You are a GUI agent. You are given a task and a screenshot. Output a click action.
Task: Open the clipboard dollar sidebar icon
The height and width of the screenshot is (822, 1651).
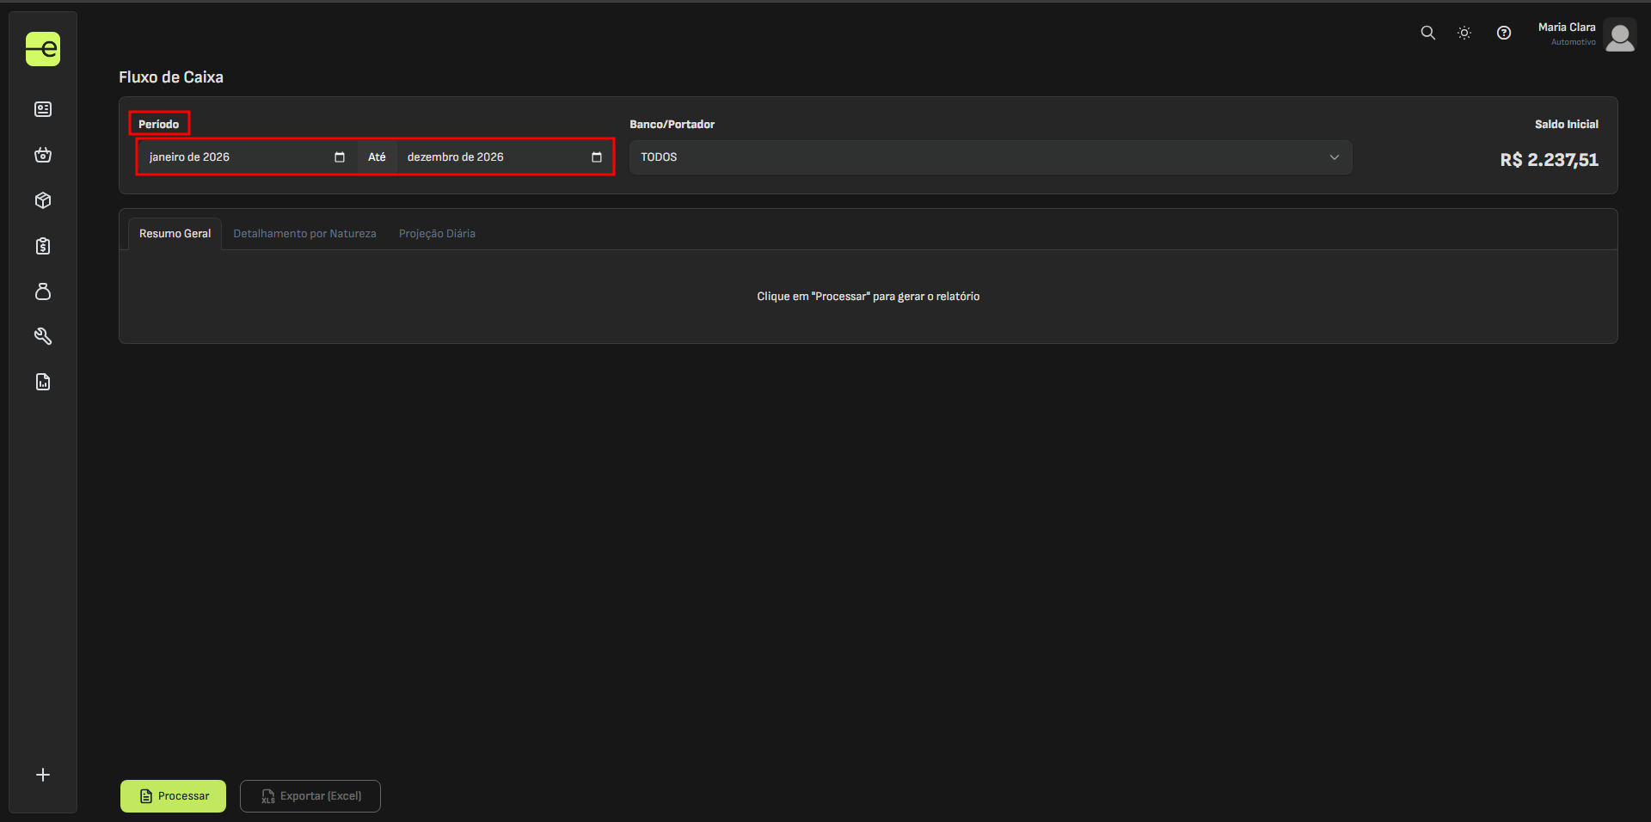coord(43,246)
